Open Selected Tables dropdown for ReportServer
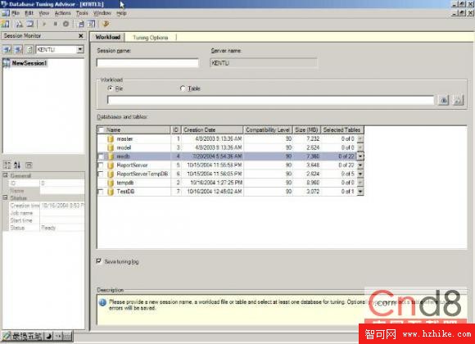 360,165
